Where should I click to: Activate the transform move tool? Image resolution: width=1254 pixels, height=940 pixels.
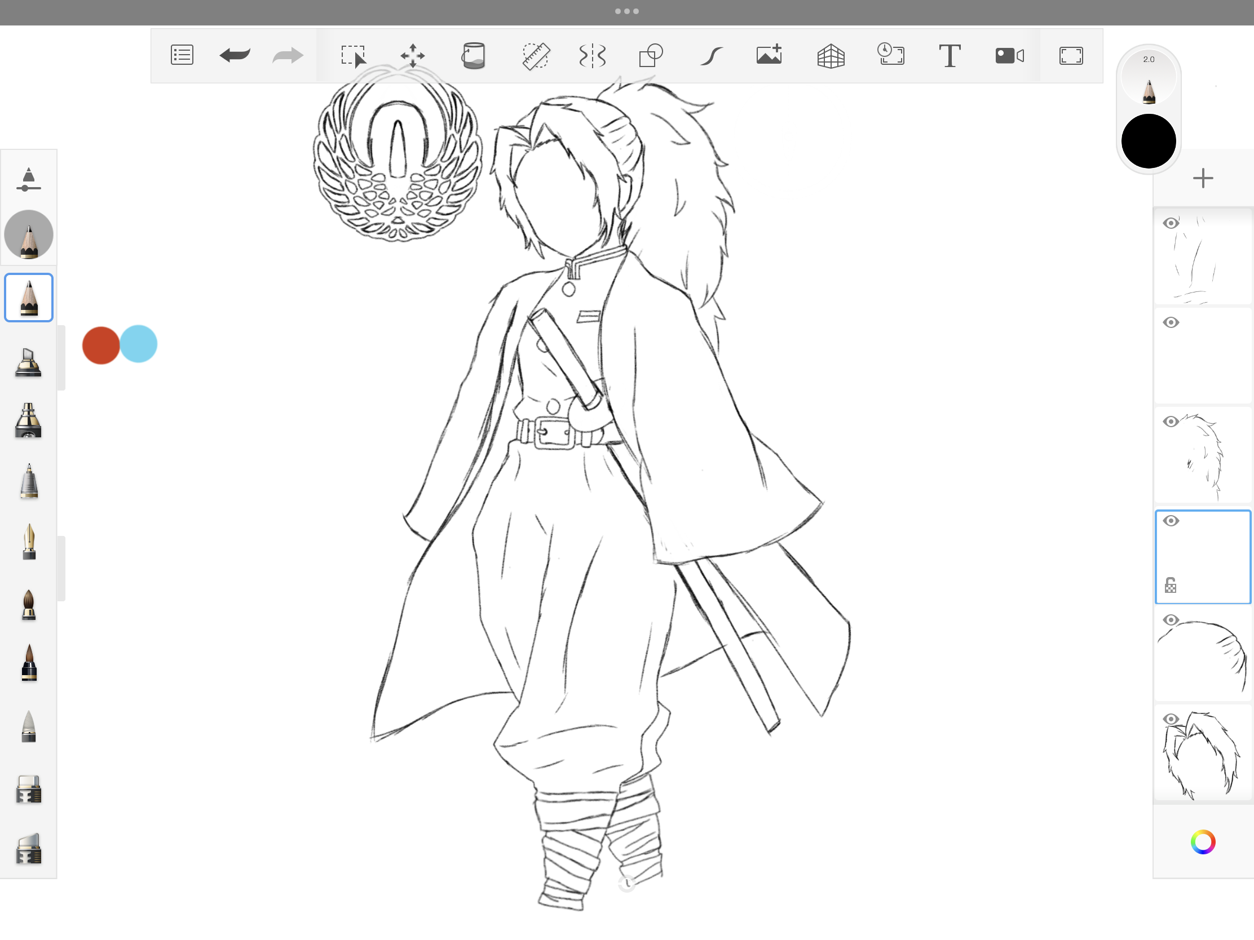[412, 56]
